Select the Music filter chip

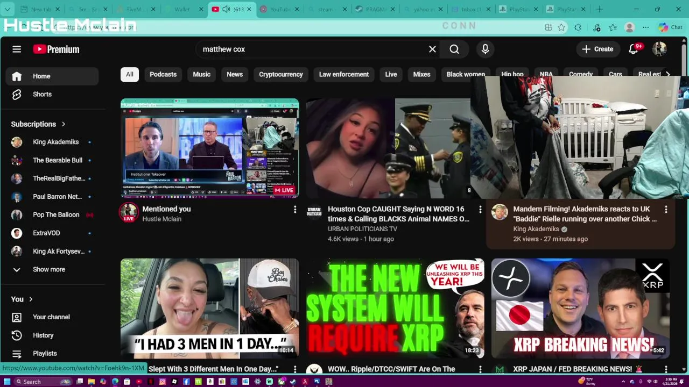(202, 74)
